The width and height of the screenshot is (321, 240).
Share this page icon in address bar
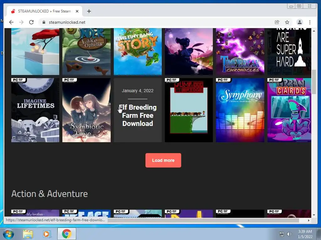click(277, 22)
